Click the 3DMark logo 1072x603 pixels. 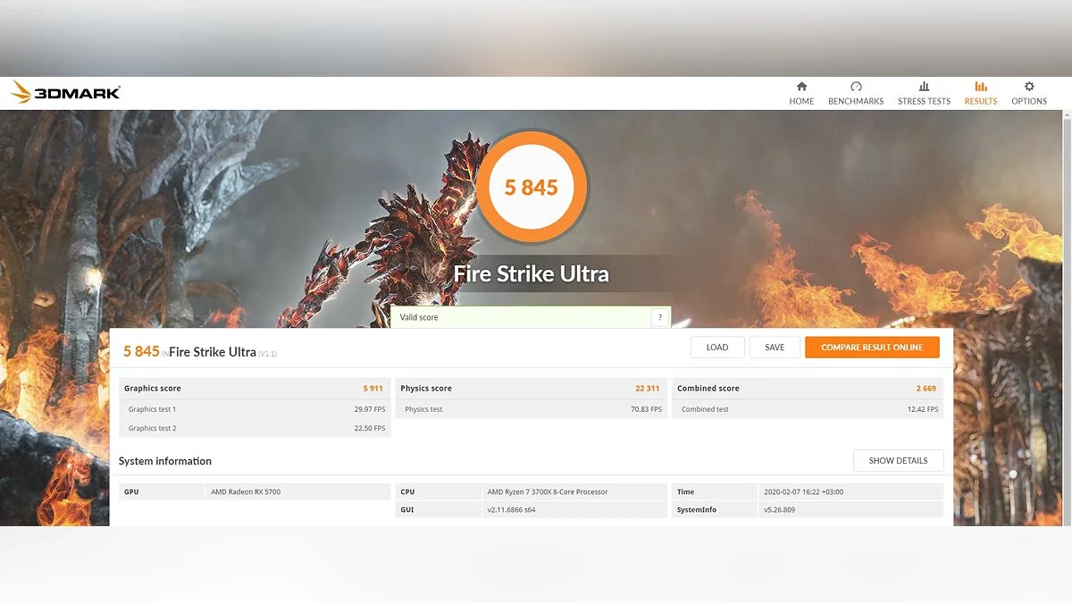tap(65, 93)
